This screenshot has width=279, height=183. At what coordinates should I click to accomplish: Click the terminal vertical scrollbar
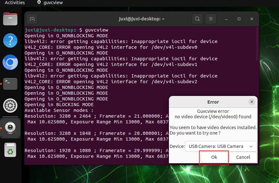[x=257, y=44]
